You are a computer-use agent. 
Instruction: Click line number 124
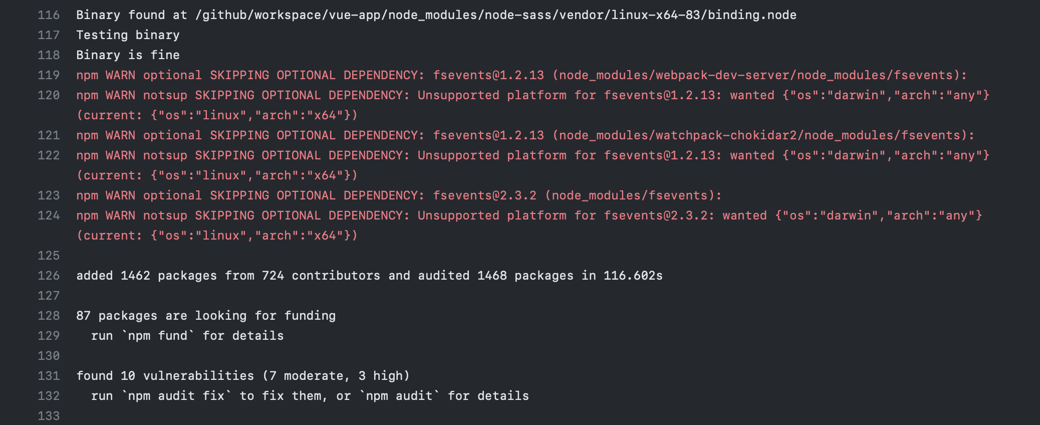(x=49, y=216)
